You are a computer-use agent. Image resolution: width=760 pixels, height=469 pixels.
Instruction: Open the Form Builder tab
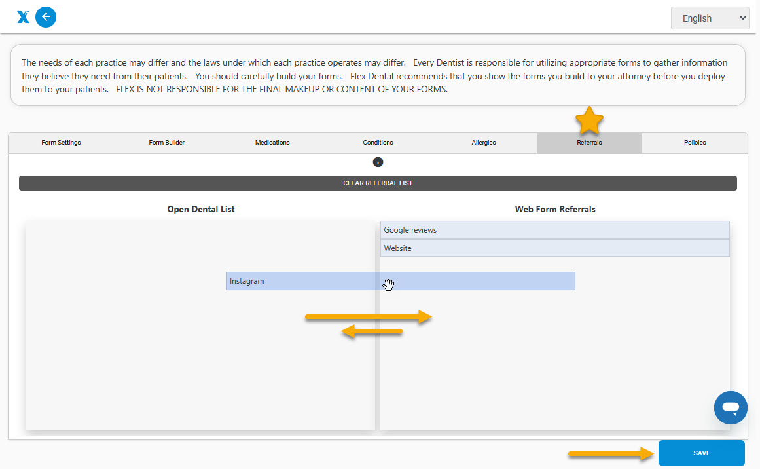coord(167,143)
